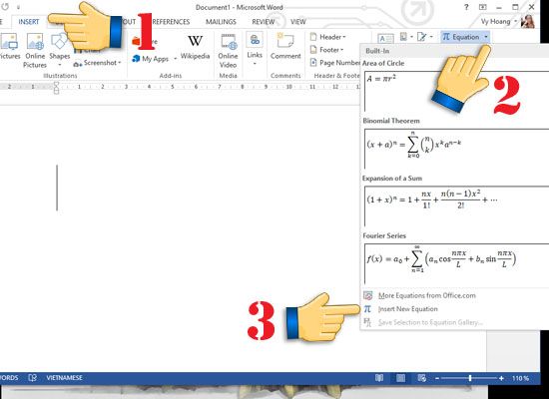The height and width of the screenshot is (399, 549).
Task: Open the MAILINGS tab
Action: (221, 22)
